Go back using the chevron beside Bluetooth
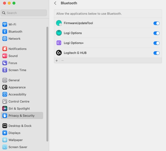Image resolution: width=166 pixels, height=151 pixels. (x=55, y=3)
